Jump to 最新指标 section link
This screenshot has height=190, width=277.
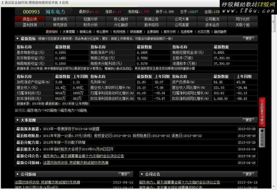click(52, 32)
